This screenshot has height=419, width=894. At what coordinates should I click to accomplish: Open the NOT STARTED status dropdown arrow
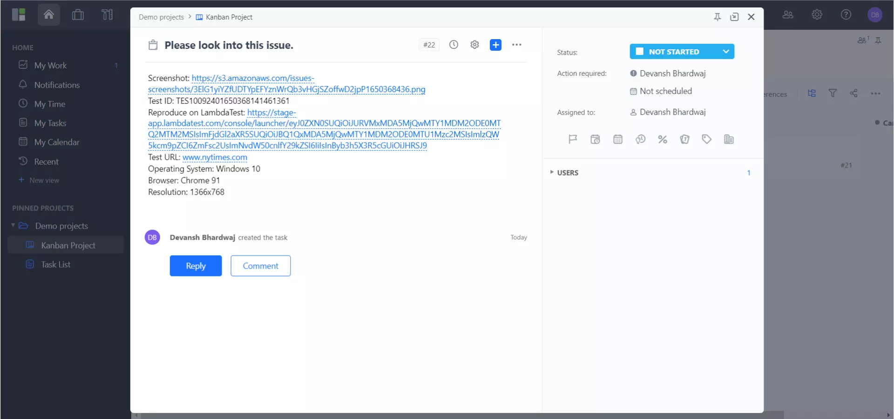(x=725, y=52)
